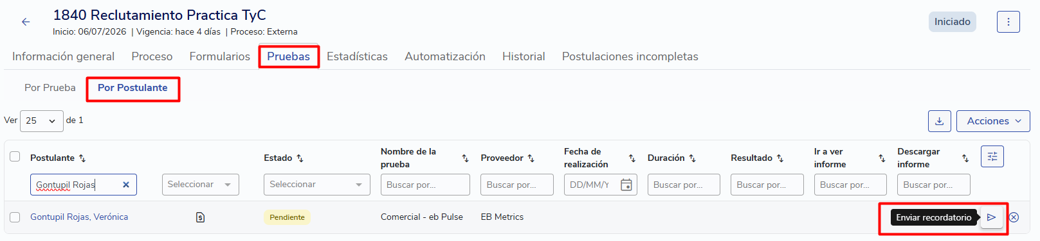Viewport: 1040px width, 241px height.
Task: Click the circled X cancel icon in row
Action: [1014, 217]
